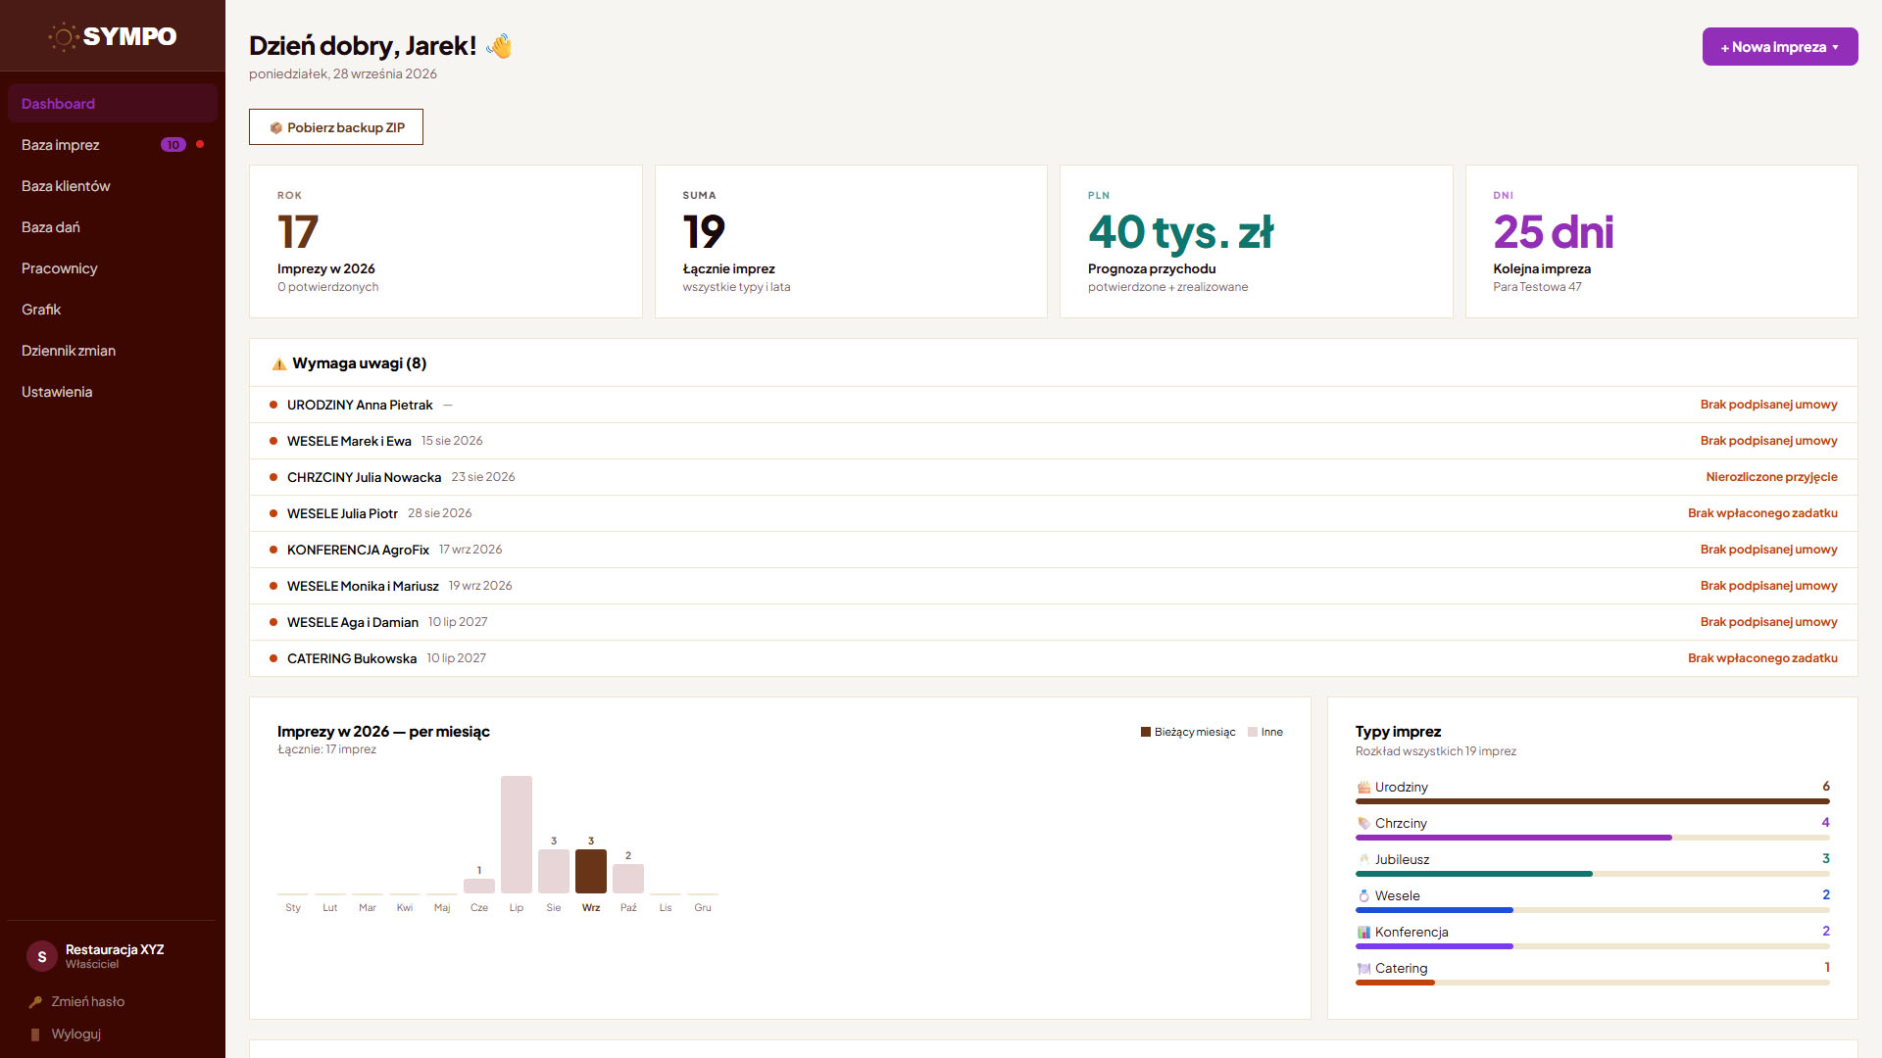Click the Jubileusz progress bar

[1593, 874]
